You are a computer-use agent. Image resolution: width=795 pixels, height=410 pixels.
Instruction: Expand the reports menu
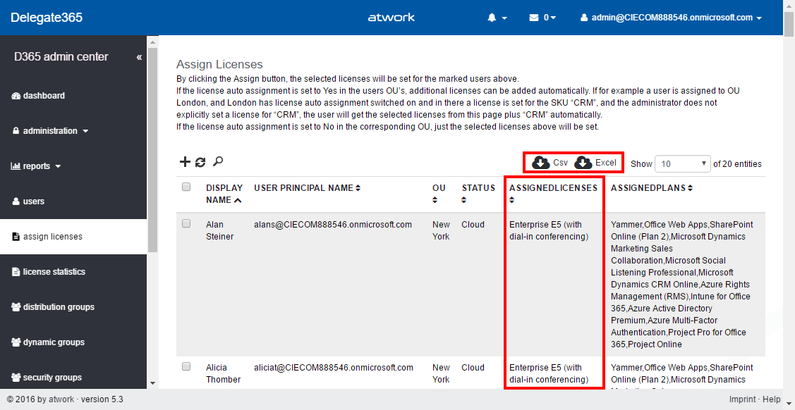click(36, 166)
